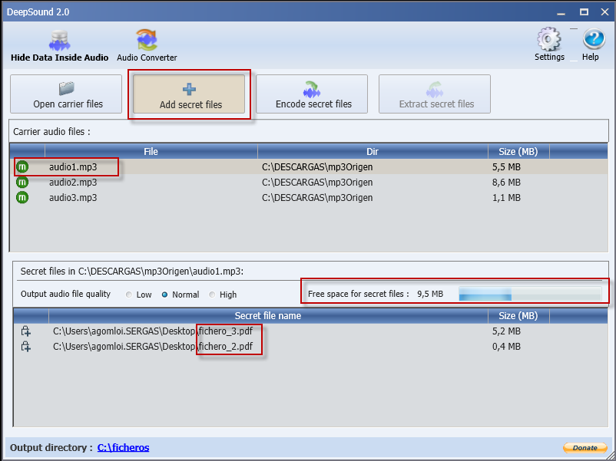Minimize the DeepSound window
Screen dimensions: 616x461
(561, 12)
